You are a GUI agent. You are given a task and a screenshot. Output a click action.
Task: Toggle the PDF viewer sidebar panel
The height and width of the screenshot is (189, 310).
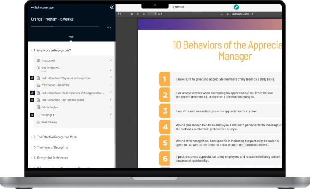coord(120,14)
